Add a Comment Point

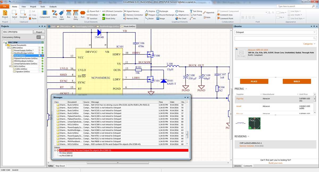(x=225, y=19)
